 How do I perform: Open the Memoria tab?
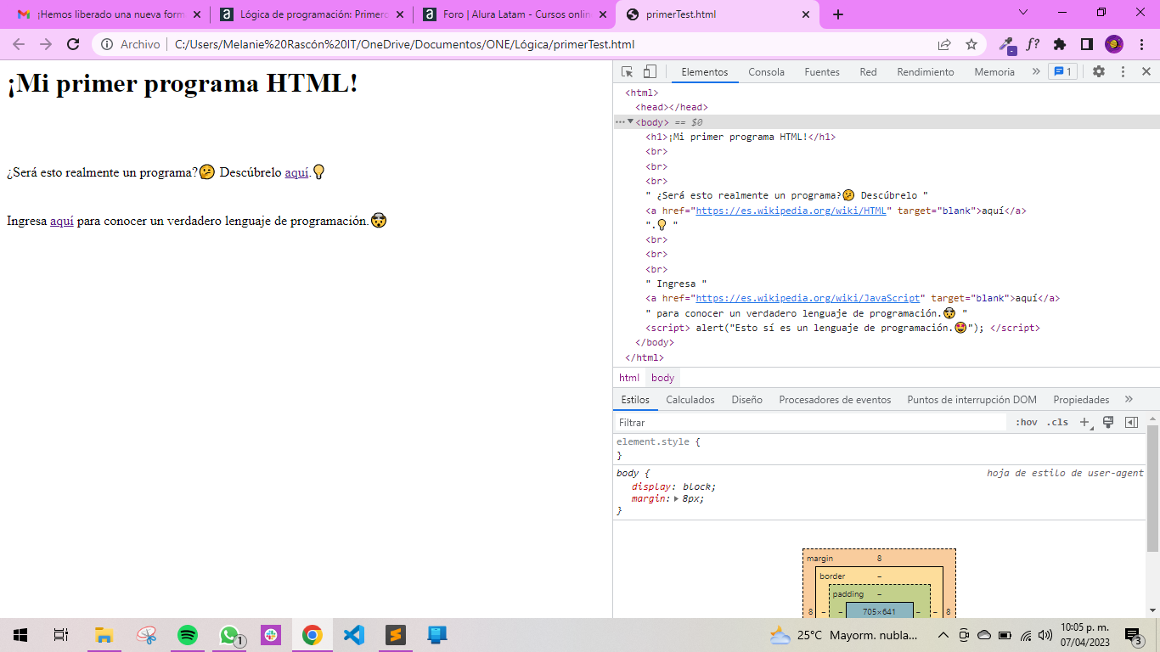coord(994,72)
